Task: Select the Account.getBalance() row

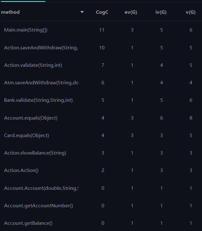Action: [28, 223]
